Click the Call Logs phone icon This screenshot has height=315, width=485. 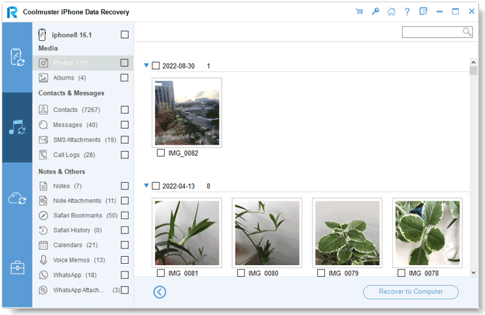[43, 154]
